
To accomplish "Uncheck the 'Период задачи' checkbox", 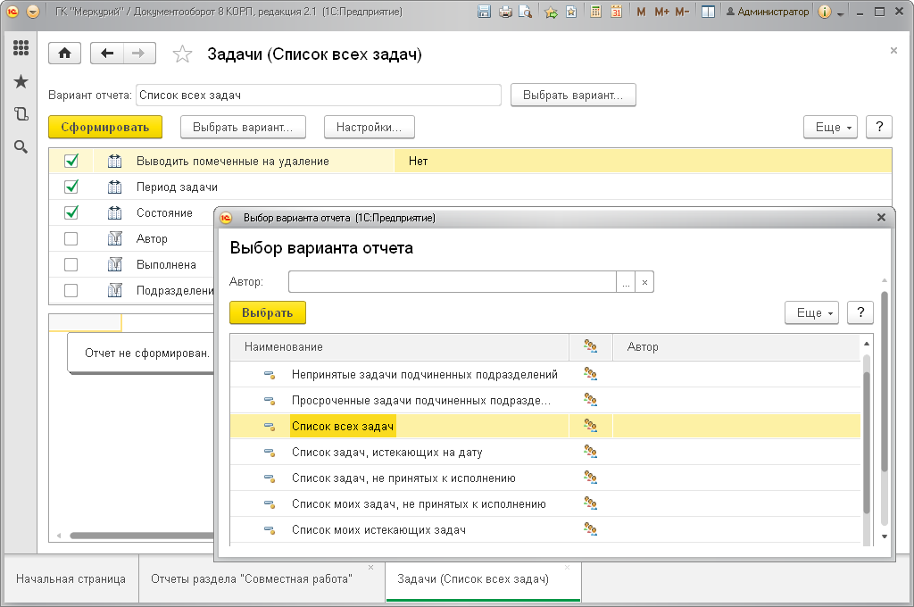I will click(x=71, y=187).
